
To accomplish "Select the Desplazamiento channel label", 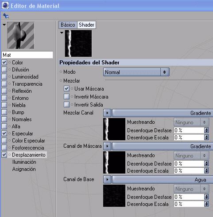I will click(29, 155).
